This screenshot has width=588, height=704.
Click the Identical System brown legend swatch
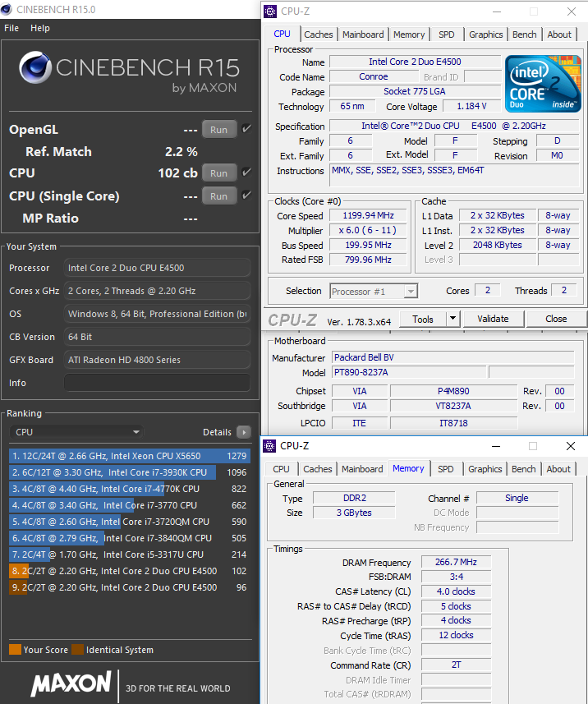pyautogui.click(x=78, y=649)
